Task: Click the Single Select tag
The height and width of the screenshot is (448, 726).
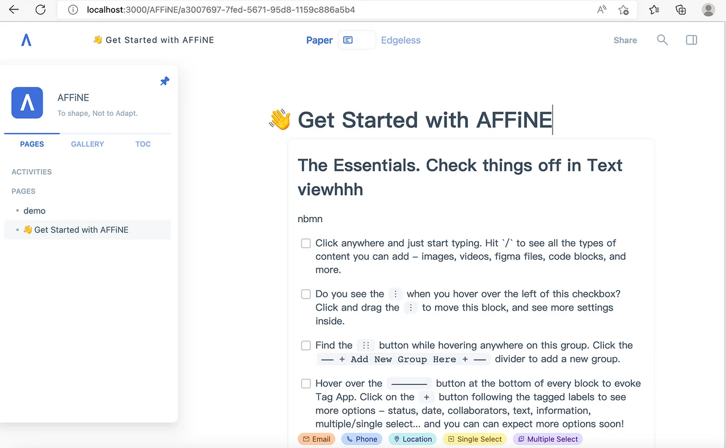Action: 475,439
